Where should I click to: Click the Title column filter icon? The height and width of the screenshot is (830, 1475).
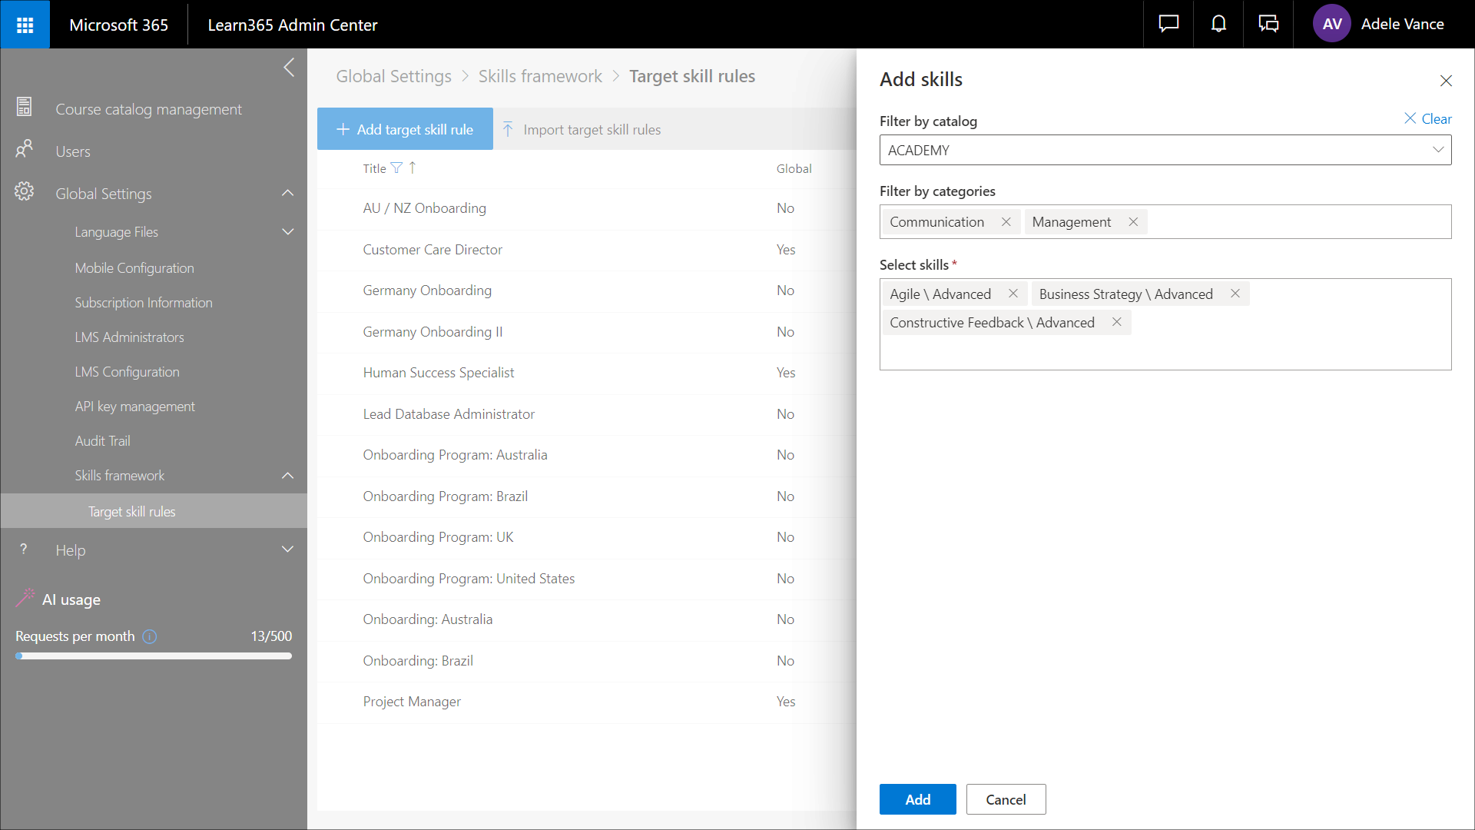(396, 168)
